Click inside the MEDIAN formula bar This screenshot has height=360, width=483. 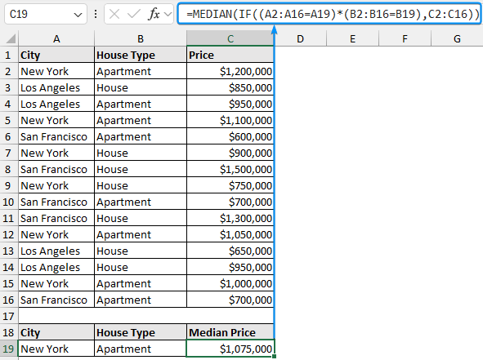pos(330,14)
